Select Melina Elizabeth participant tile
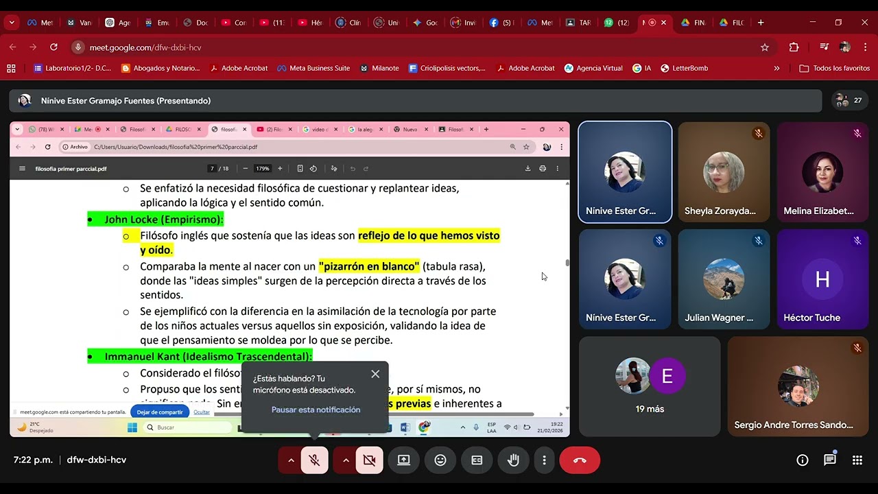 click(822, 172)
